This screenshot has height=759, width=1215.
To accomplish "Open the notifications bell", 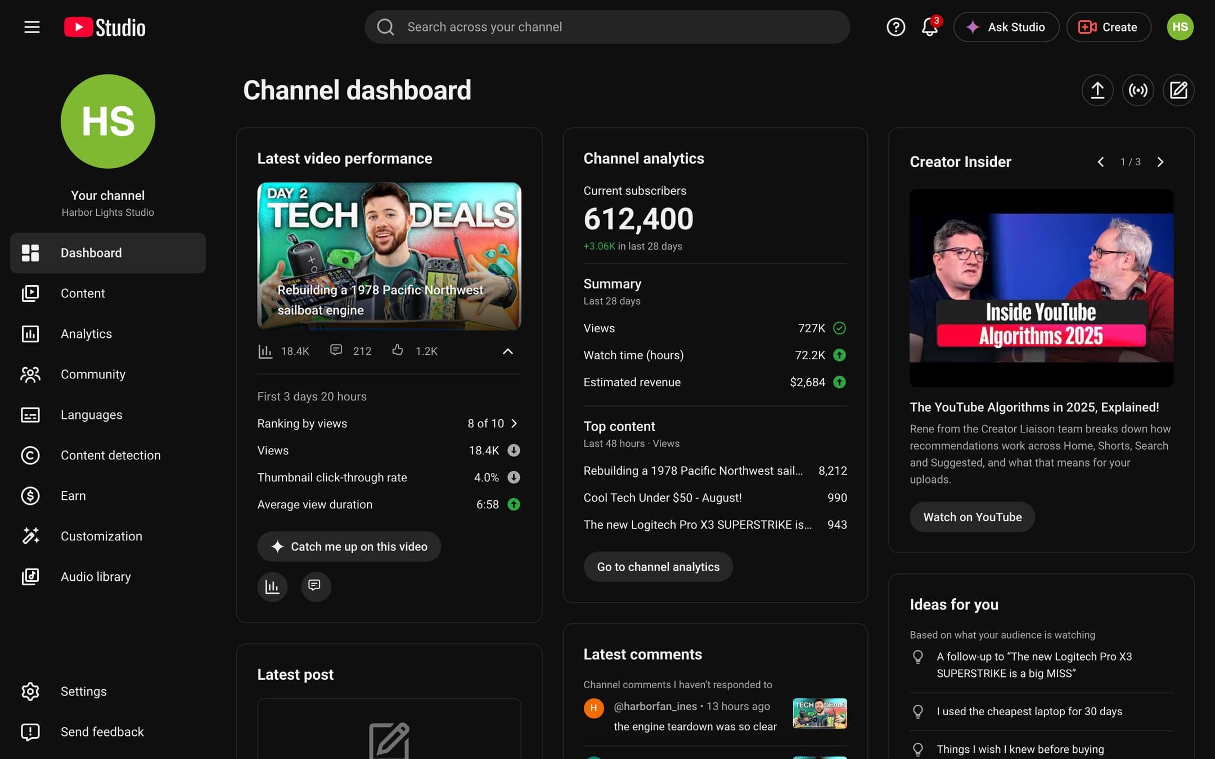I will coord(930,27).
